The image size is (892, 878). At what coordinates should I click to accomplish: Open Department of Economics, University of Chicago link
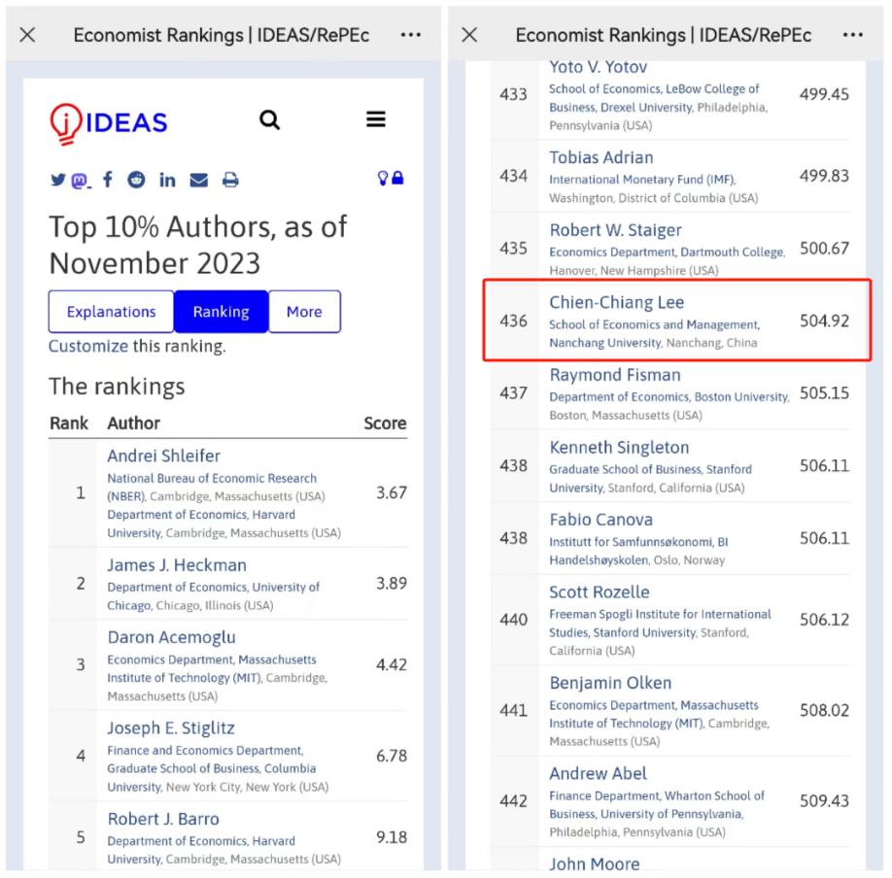click(x=214, y=595)
